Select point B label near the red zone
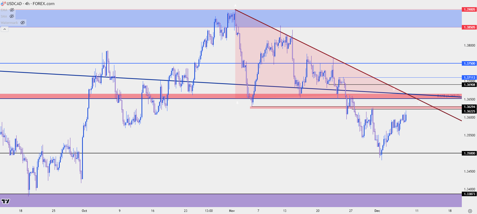The width and height of the screenshot is (477, 214). (x=237, y=103)
